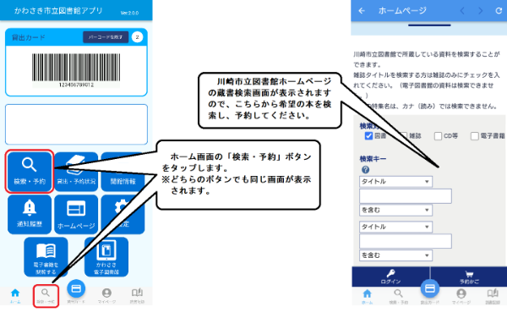Tap the badge showing 2 on the 貸出カード card

pos(137,37)
